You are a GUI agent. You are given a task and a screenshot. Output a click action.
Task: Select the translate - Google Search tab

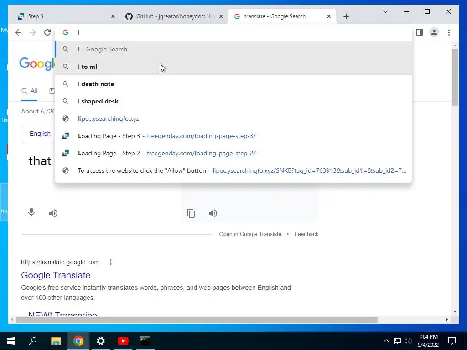point(281,16)
